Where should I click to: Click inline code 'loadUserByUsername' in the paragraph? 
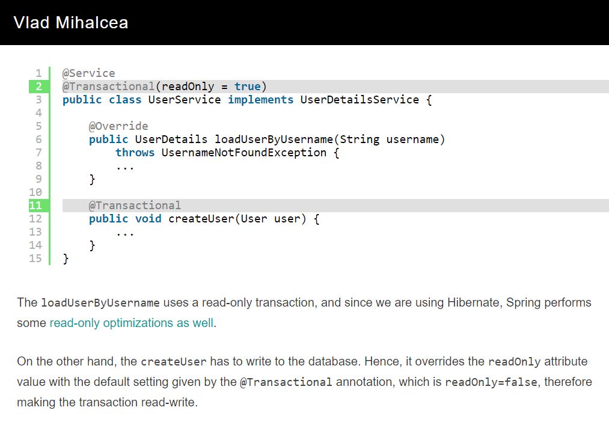pos(100,303)
